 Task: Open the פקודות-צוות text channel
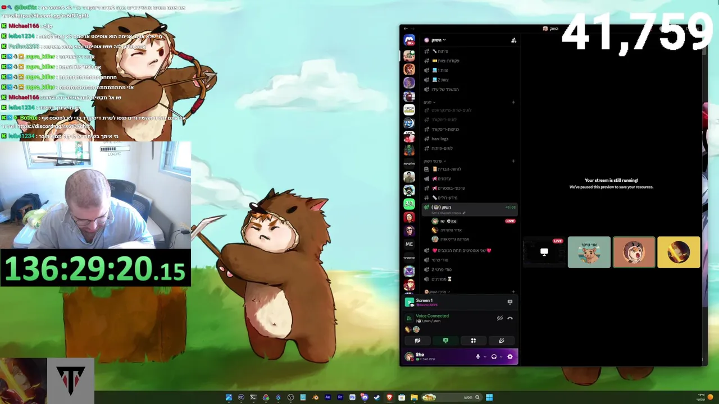point(470,61)
